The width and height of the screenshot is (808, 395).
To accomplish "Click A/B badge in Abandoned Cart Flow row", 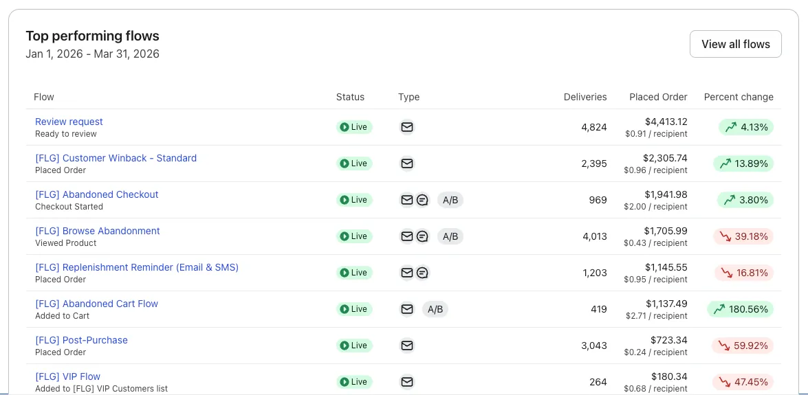I will pos(435,309).
